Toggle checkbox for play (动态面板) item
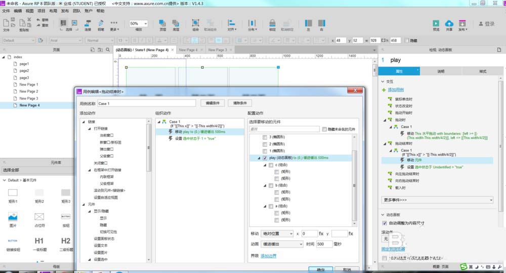Image resolution: width=506 pixels, height=273 pixels. click(x=265, y=158)
